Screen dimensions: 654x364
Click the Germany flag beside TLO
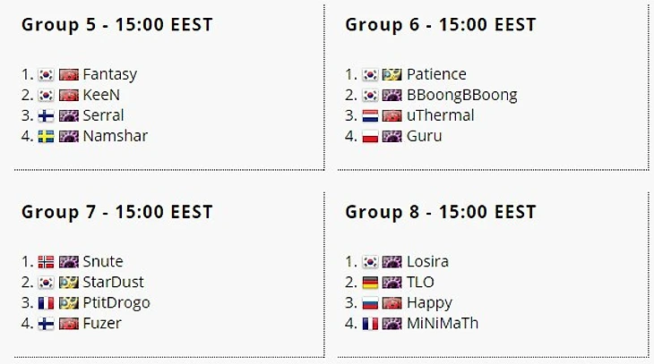point(370,283)
